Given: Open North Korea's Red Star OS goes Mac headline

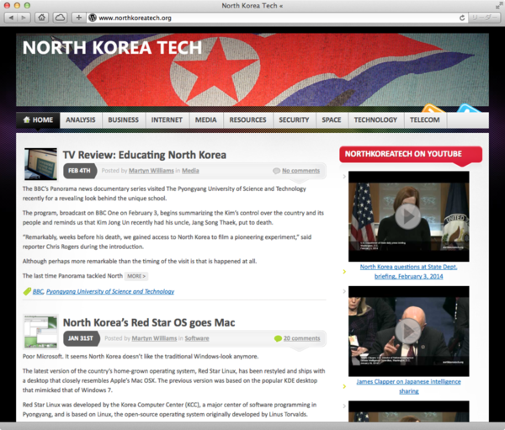Looking at the screenshot, I should click(149, 323).
